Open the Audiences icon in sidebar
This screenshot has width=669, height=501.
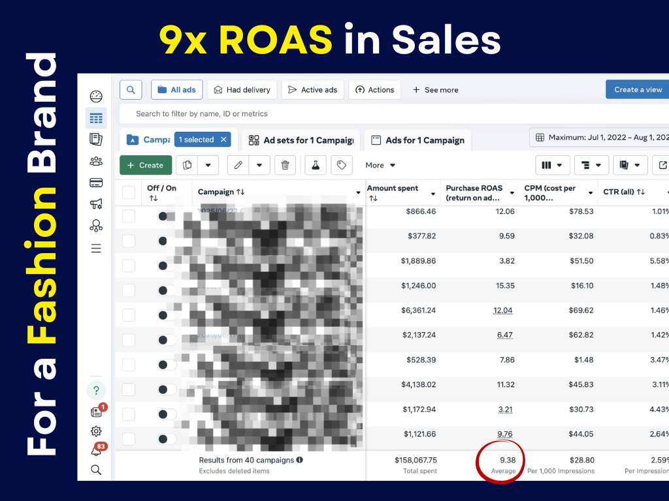(96, 160)
